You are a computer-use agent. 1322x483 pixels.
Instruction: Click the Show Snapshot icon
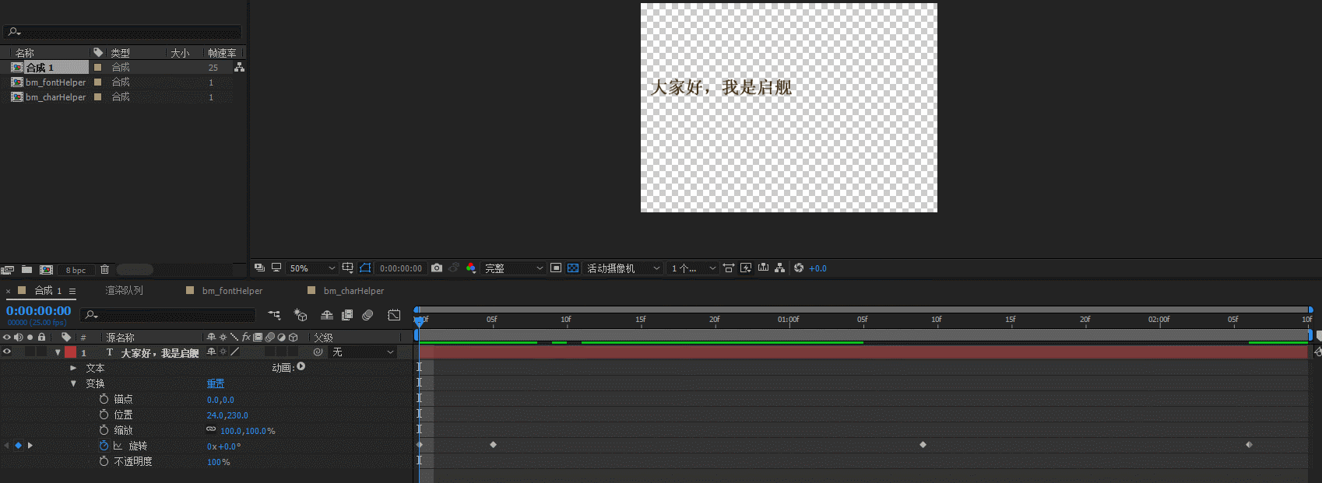point(454,268)
